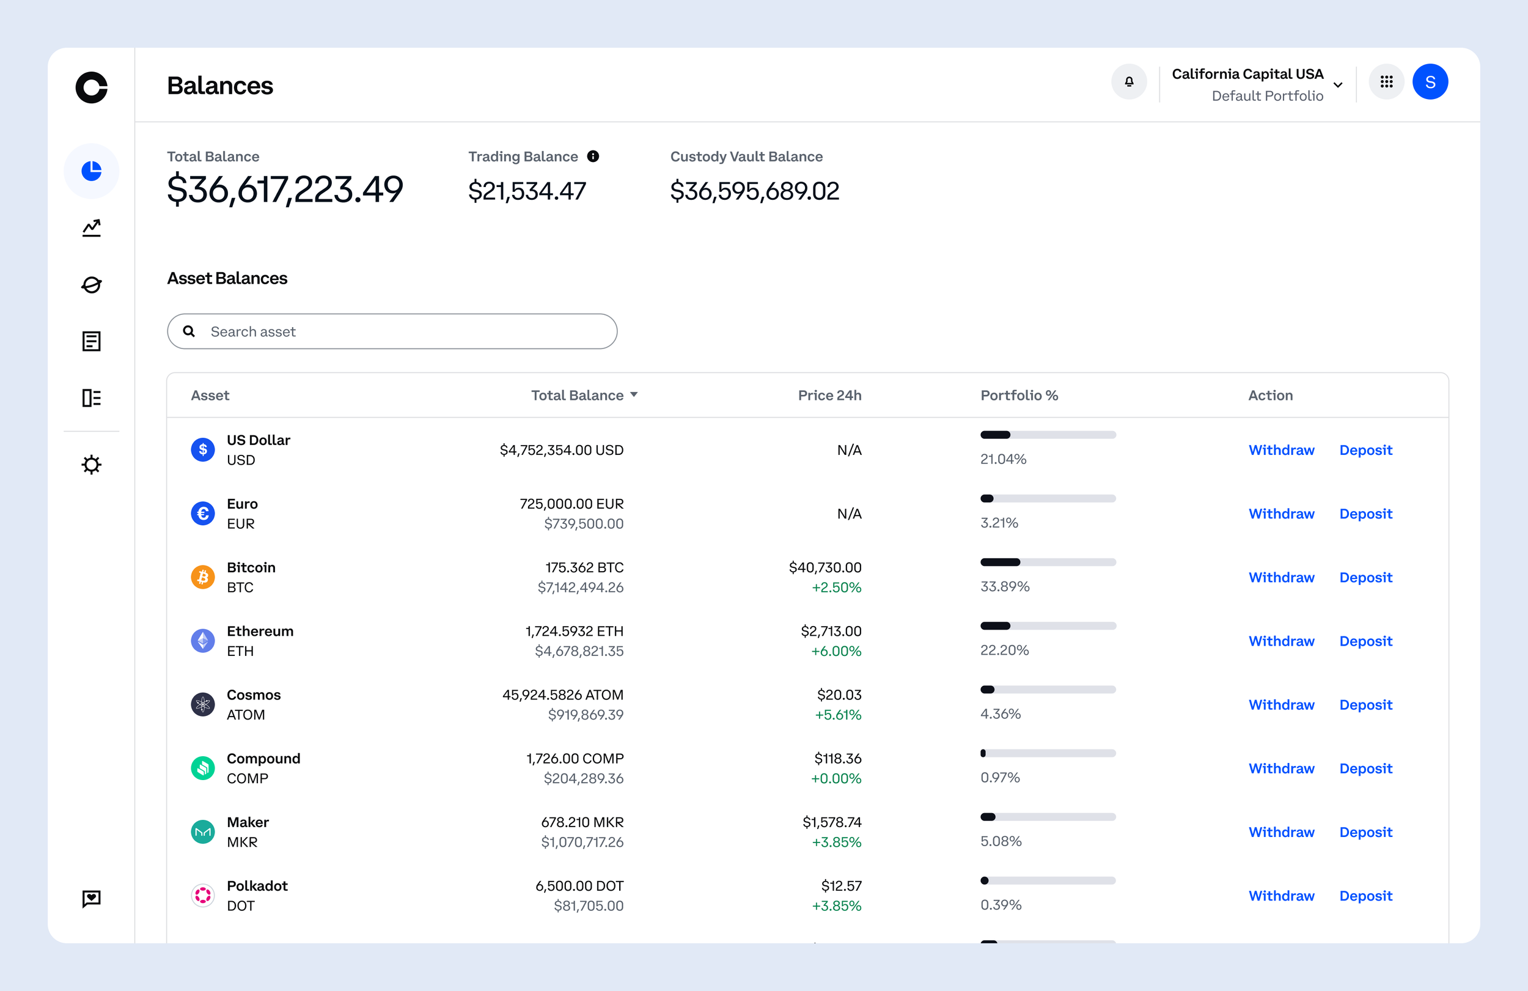Click the planet orbit sidebar icon

point(91,284)
